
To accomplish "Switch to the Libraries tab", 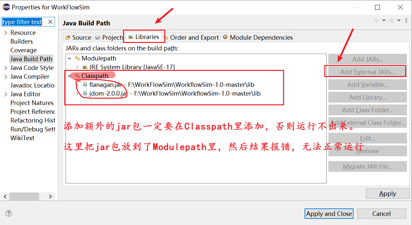I will click(x=144, y=37).
